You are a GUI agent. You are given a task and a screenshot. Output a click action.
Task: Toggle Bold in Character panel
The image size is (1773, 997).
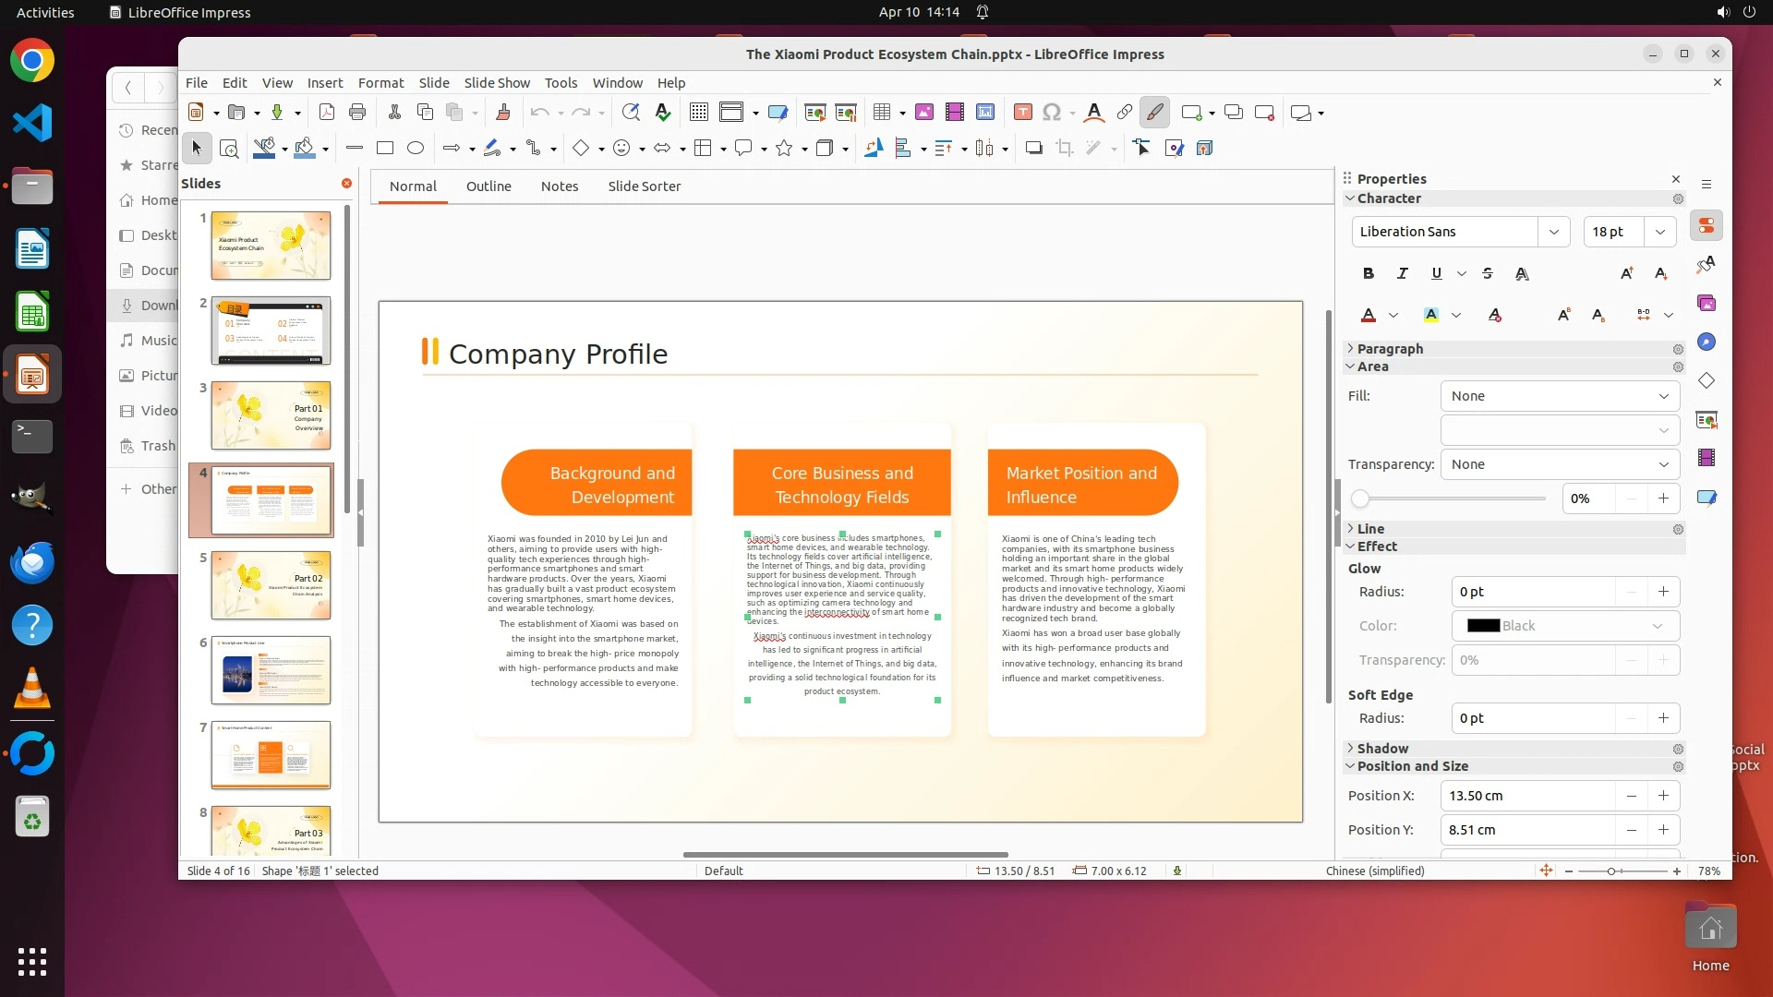1368,273
